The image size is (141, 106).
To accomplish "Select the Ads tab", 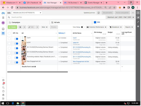I will click(113, 22).
